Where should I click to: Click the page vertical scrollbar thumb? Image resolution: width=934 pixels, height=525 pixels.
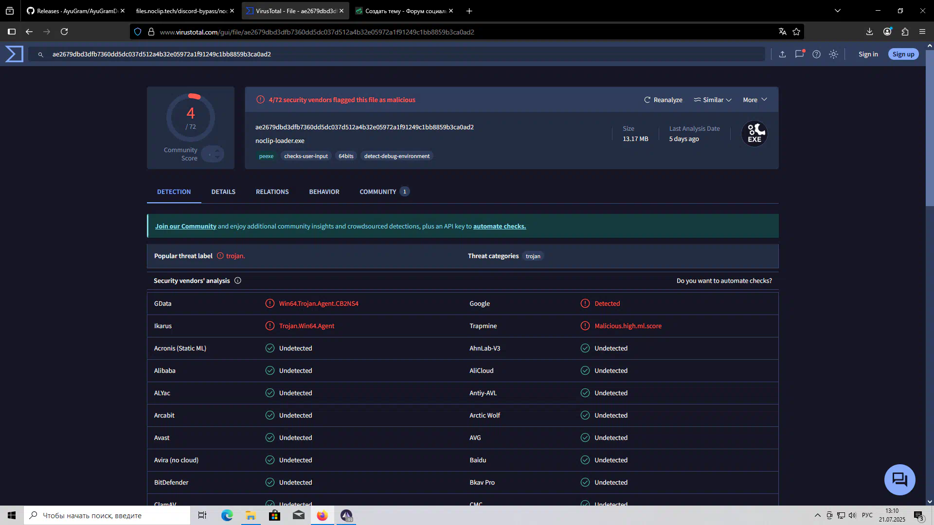pyautogui.click(x=930, y=129)
